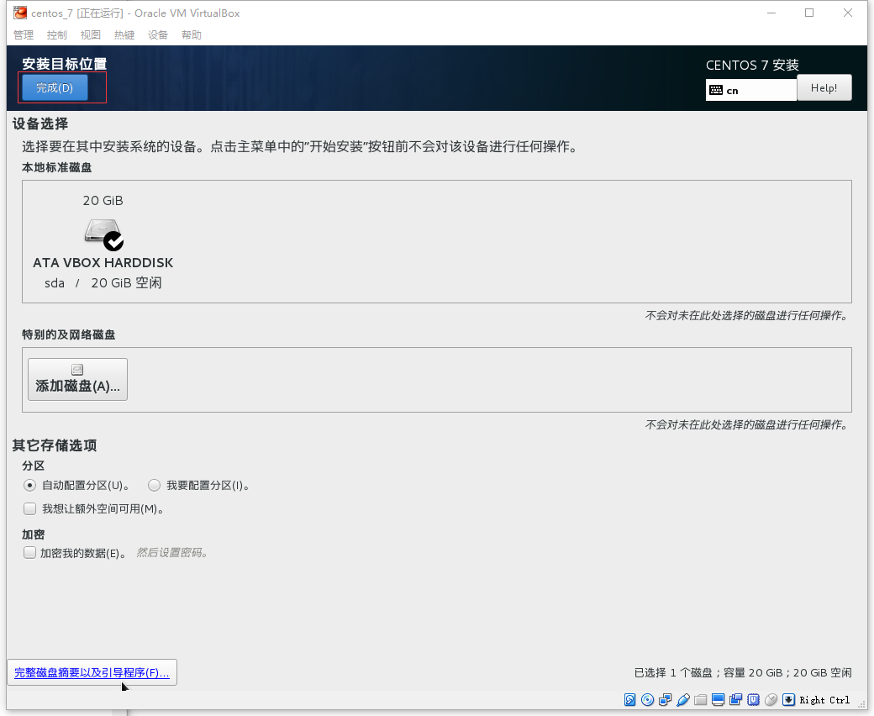Click the 安装目标位置 heading
Image resolution: width=874 pixels, height=716 pixels.
pyautogui.click(x=64, y=64)
